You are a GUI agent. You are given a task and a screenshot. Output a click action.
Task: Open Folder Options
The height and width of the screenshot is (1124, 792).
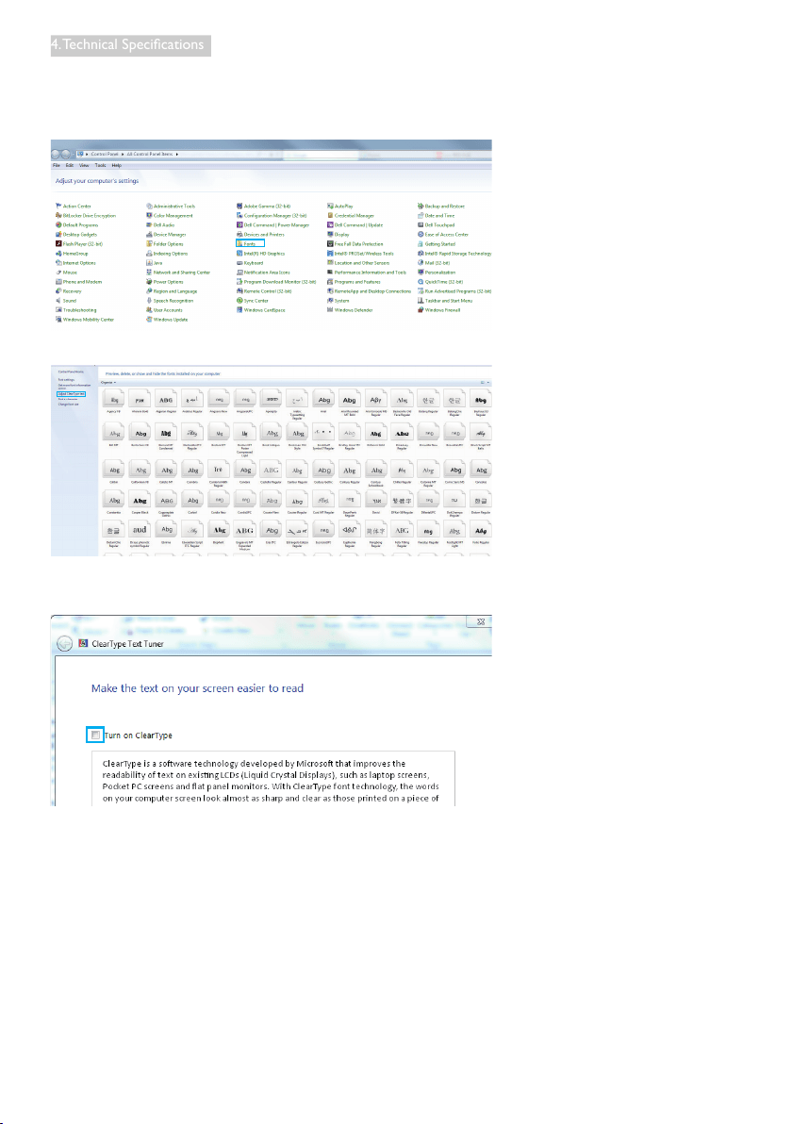click(165, 243)
